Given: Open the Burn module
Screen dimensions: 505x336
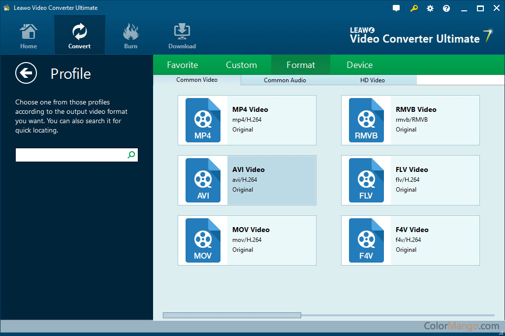Looking at the screenshot, I should click(130, 36).
